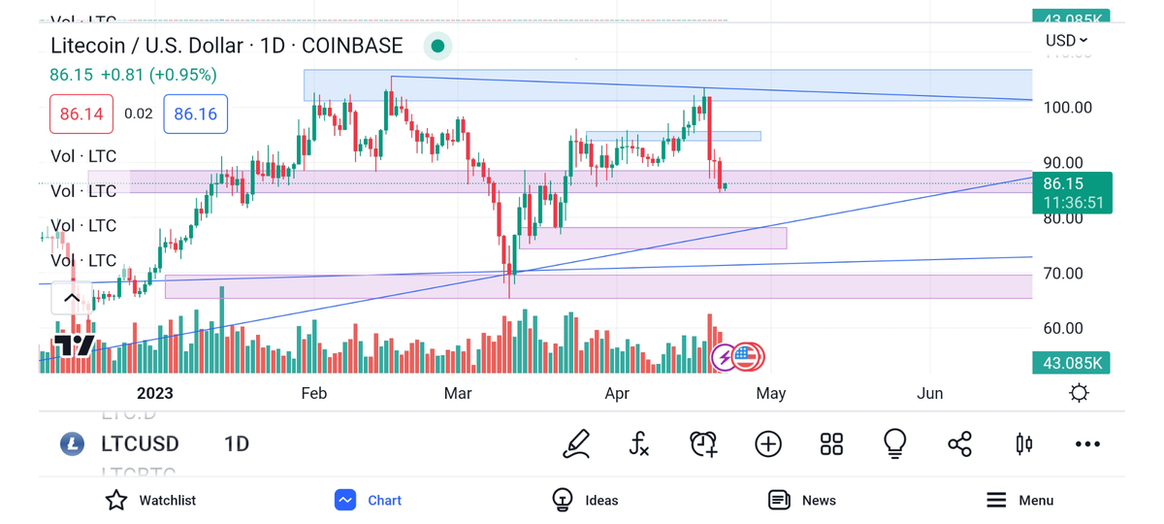
Task: Tap the blue 86.16 buy button
Action: coord(195,115)
